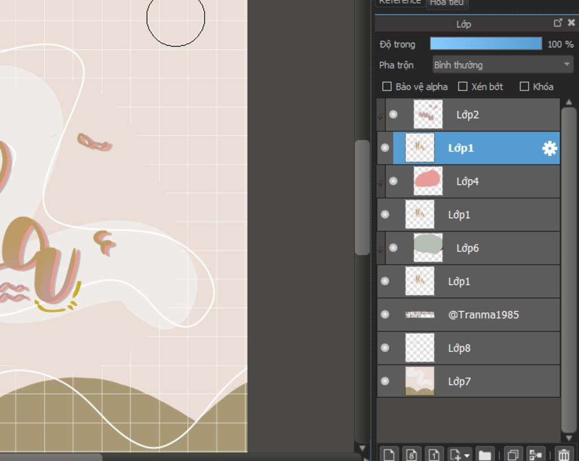Hide the Lớp6 layer
Screen dimensions: 579x461
pos(394,248)
